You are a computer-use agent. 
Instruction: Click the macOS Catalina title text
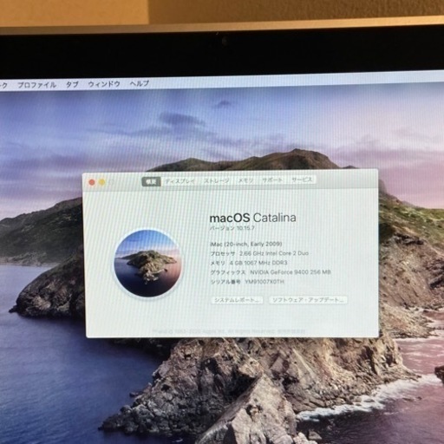(252, 218)
